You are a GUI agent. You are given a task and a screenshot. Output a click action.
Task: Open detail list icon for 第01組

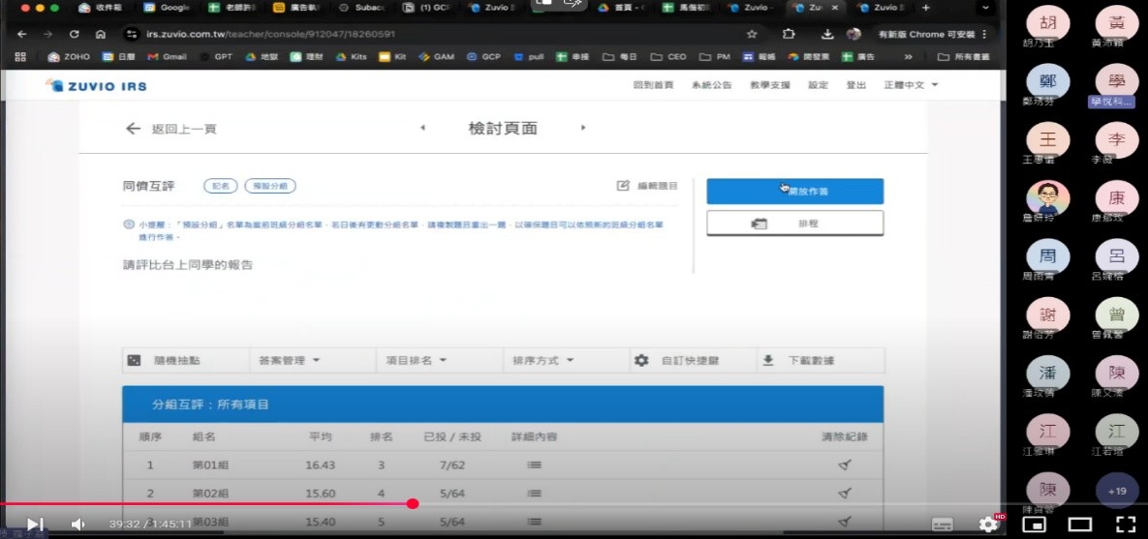pos(534,465)
